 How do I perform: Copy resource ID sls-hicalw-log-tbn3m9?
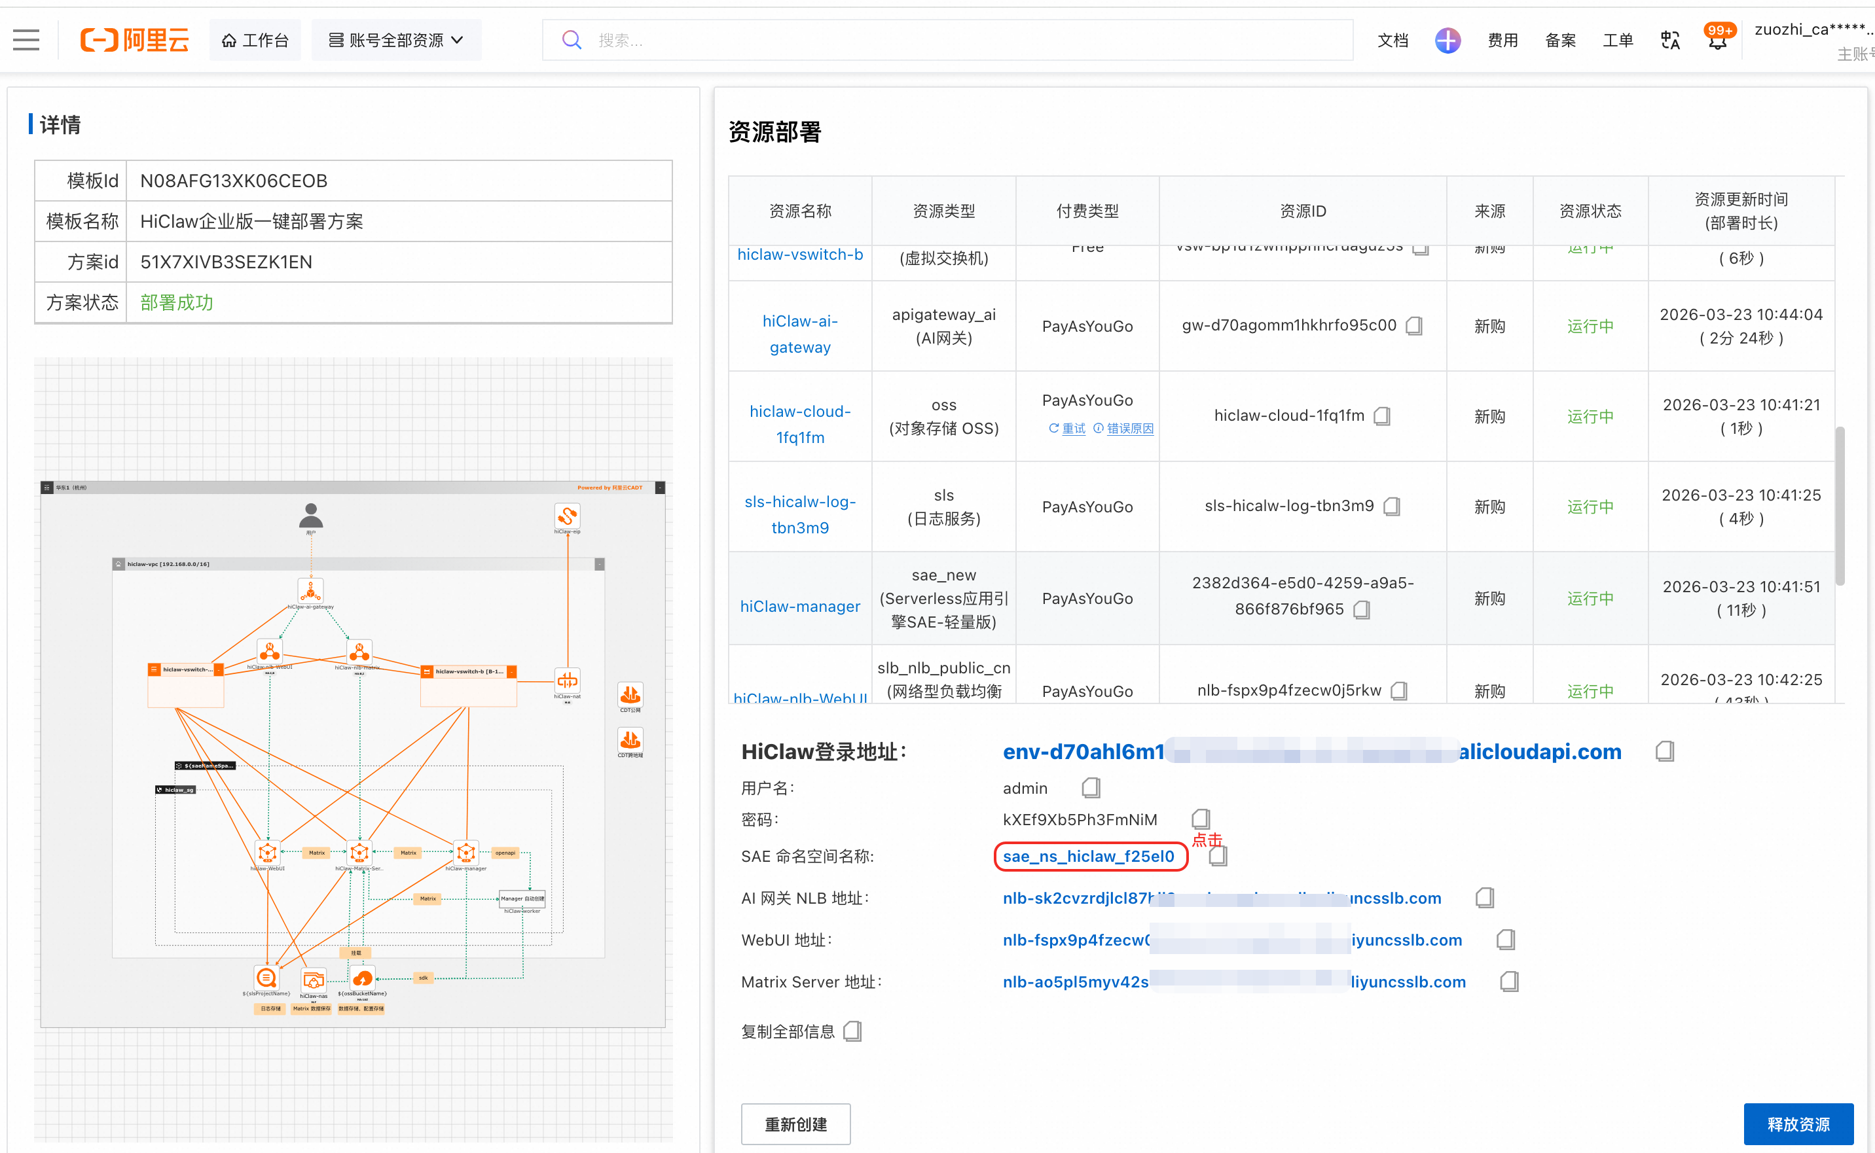[x=1392, y=506]
